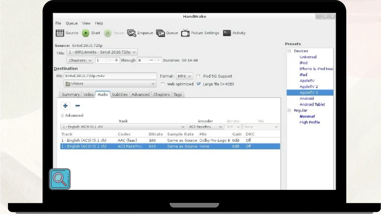Click the Source clapperboard icon
Viewport: 381px width, 214px height.
(x=60, y=33)
